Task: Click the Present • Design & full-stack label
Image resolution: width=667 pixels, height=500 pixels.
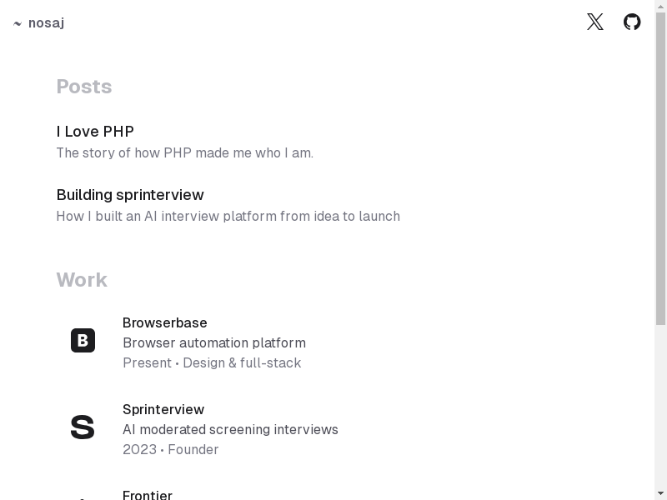Action: [212, 363]
